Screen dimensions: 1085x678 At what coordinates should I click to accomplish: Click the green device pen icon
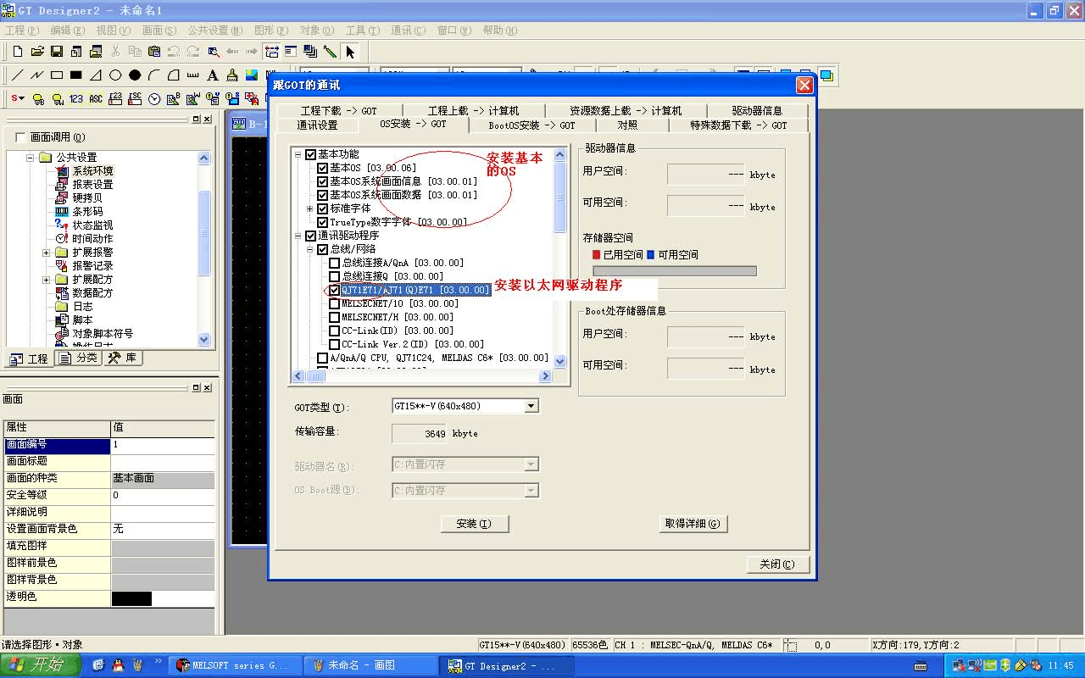pos(331,52)
